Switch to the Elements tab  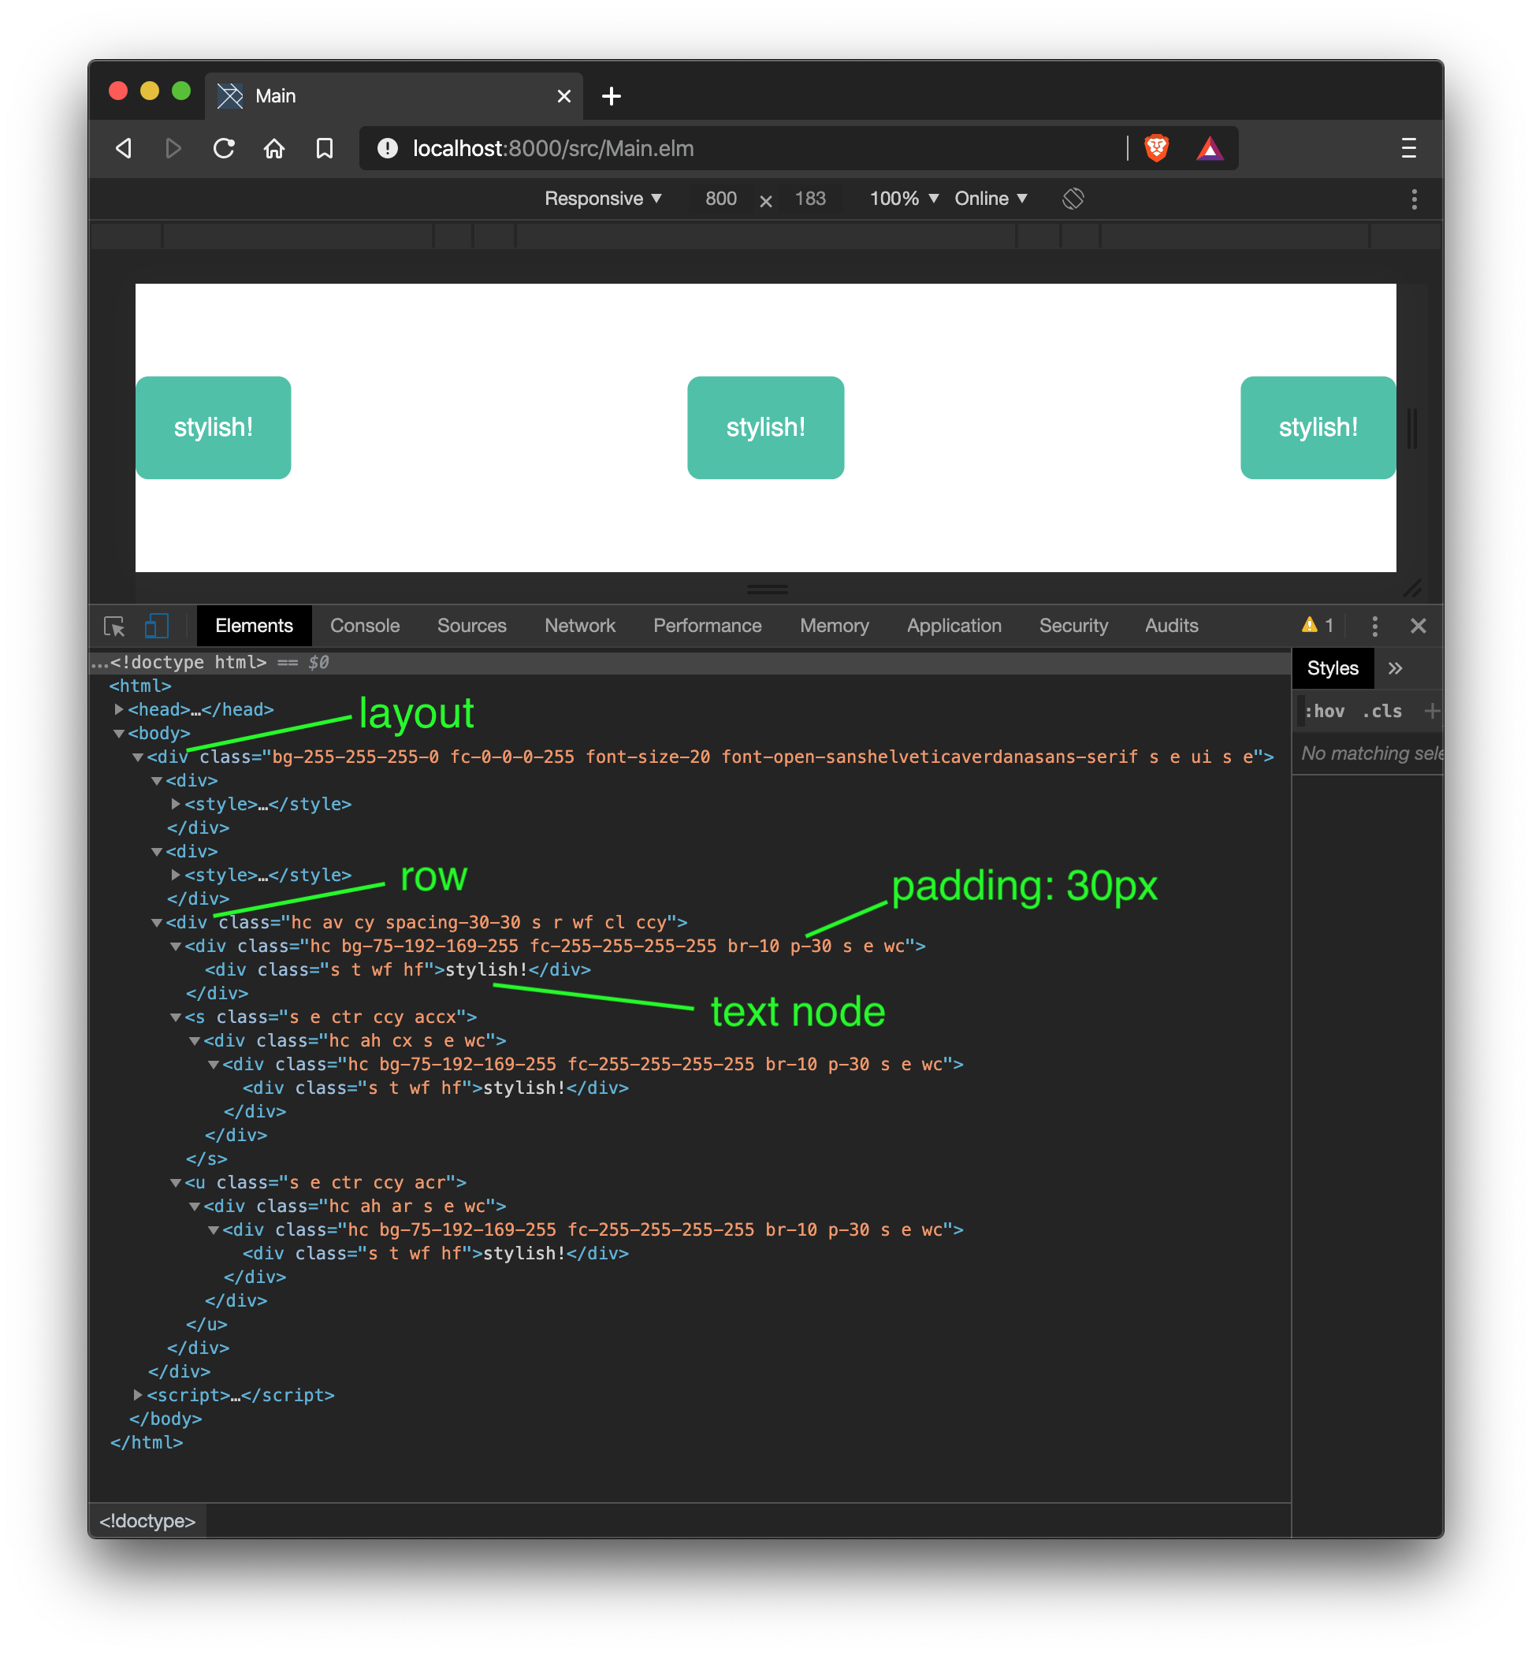(x=254, y=626)
